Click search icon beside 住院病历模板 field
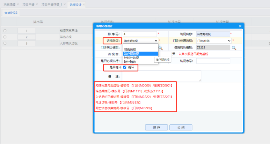The width and height of the screenshot is (270, 144). coord(234,48)
